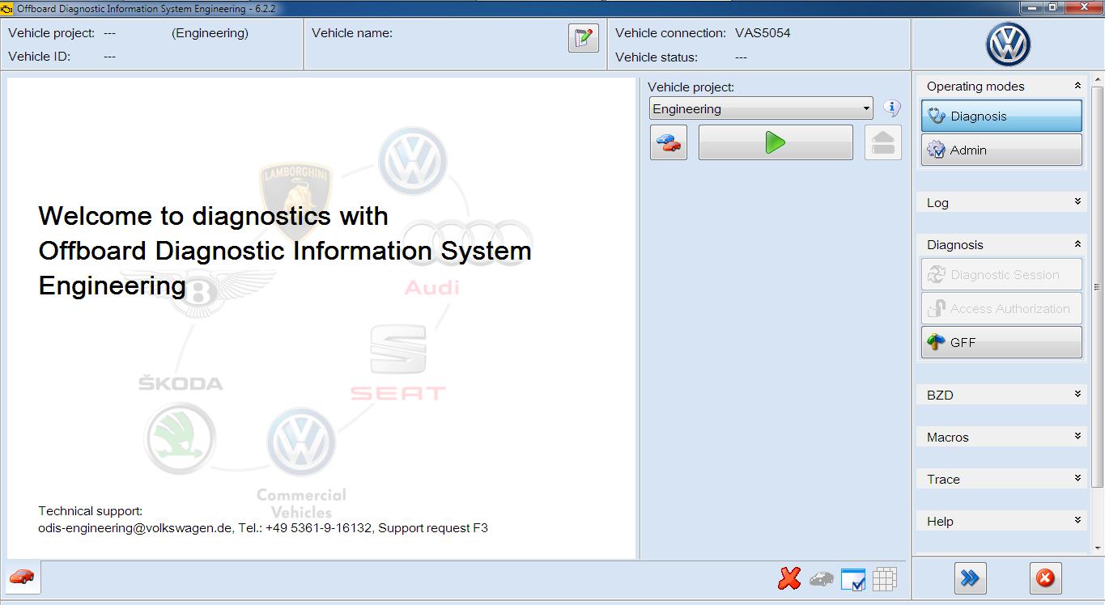Click the blue double-arrow forward button
Screen dimensions: 1105x605
click(x=970, y=578)
